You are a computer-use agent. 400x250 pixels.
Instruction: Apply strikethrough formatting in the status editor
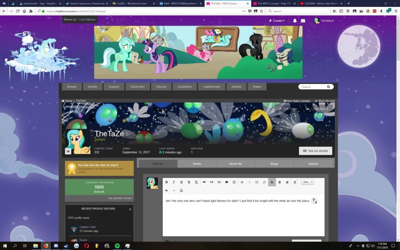click(x=189, y=182)
